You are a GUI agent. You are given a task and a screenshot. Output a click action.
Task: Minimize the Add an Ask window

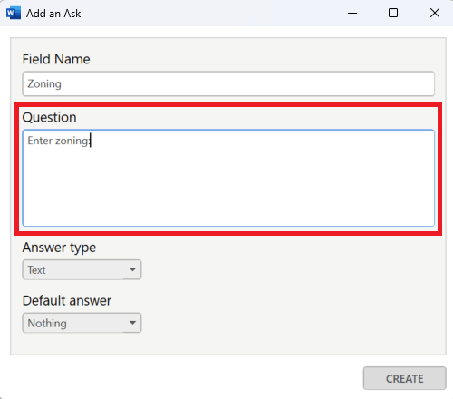[x=352, y=13]
